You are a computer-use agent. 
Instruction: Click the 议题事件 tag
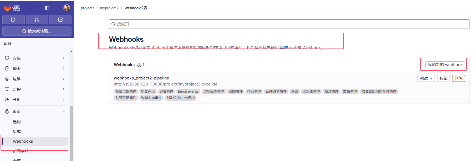click(x=236, y=92)
